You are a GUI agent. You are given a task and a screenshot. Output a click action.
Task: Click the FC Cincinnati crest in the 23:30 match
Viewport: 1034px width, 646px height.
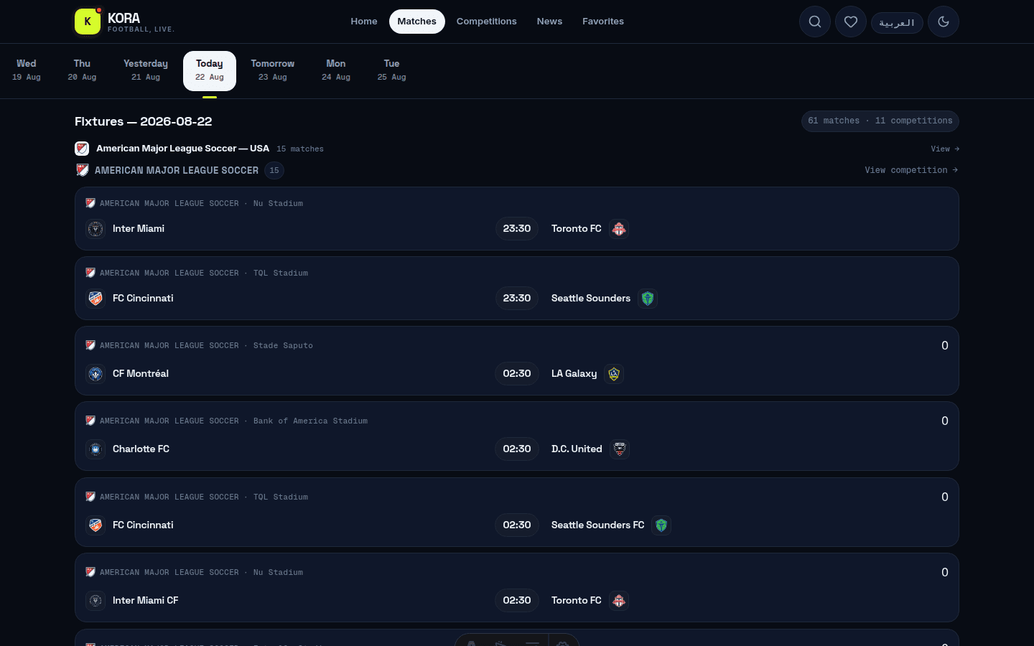pos(96,299)
